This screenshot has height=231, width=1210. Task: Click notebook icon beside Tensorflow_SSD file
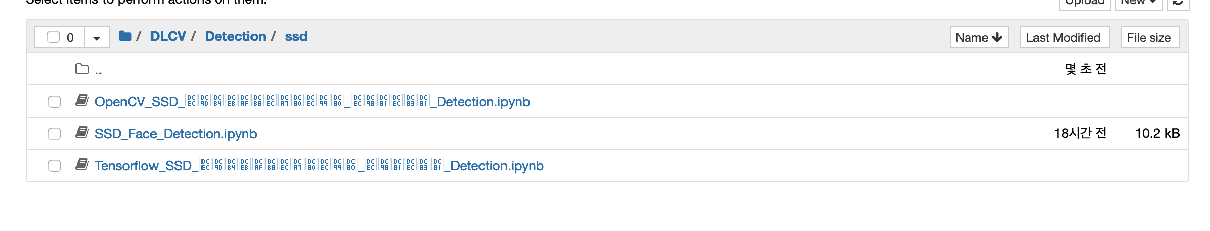coord(82,165)
